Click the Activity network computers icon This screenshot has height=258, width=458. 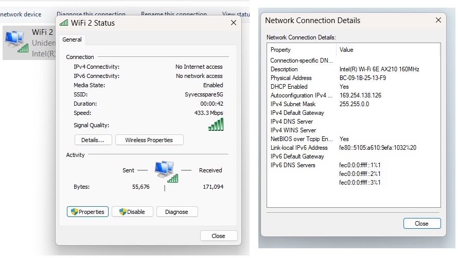click(x=166, y=171)
